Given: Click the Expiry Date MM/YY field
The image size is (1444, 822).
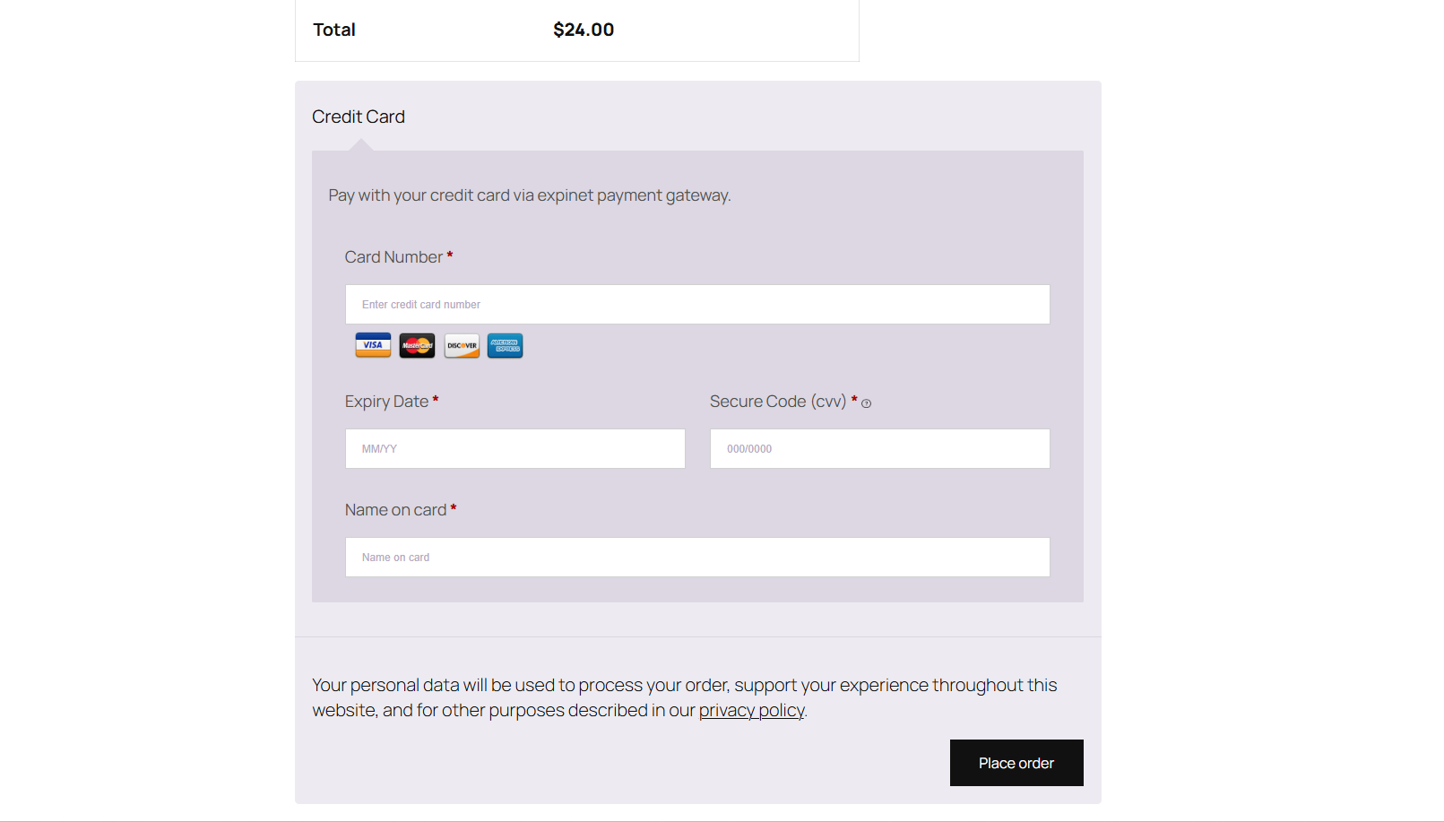Looking at the screenshot, I should (x=514, y=448).
